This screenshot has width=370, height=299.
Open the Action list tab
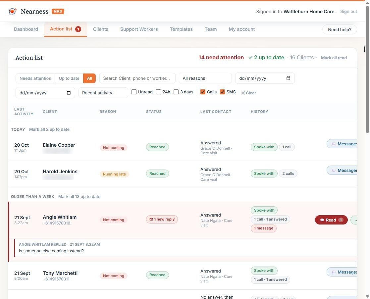(x=65, y=29)
